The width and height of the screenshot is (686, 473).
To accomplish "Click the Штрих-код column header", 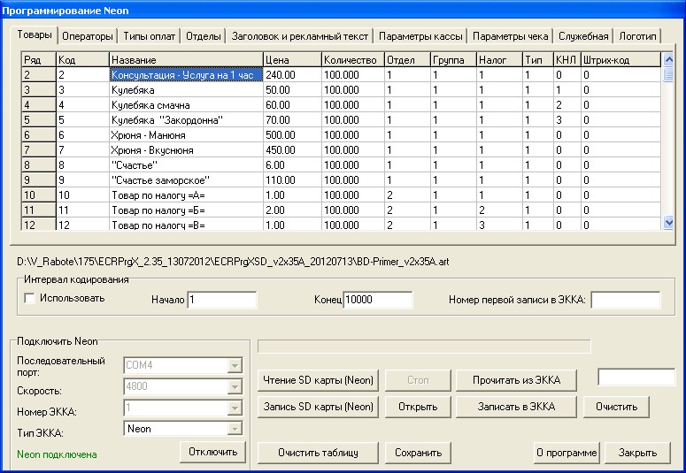I will 620,60.
